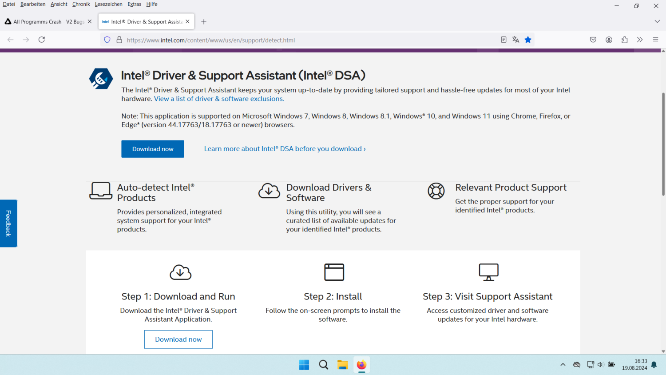Click the tracking protection shield icon

[x=107, y=40]
